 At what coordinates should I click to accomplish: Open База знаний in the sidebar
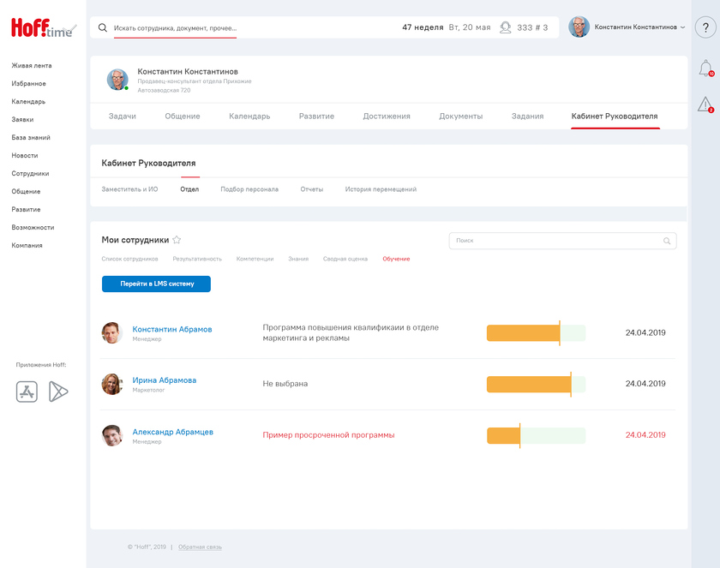coord(31,137)
